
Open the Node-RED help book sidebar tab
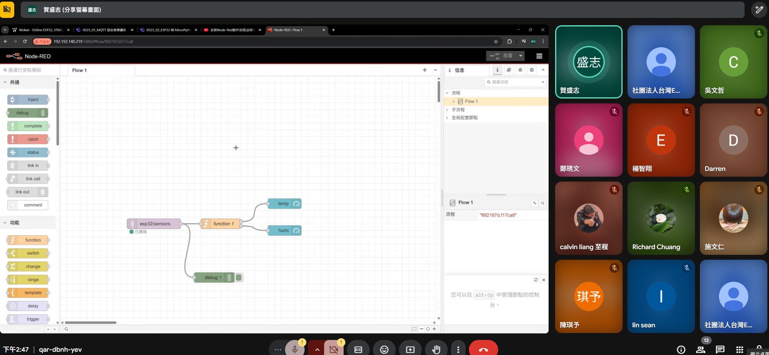click(x=509, y=70)
